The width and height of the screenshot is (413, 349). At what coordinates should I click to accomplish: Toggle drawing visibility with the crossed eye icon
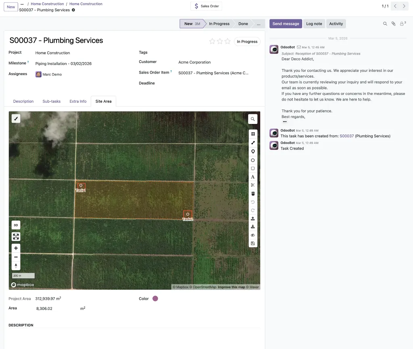coord(253,235)
